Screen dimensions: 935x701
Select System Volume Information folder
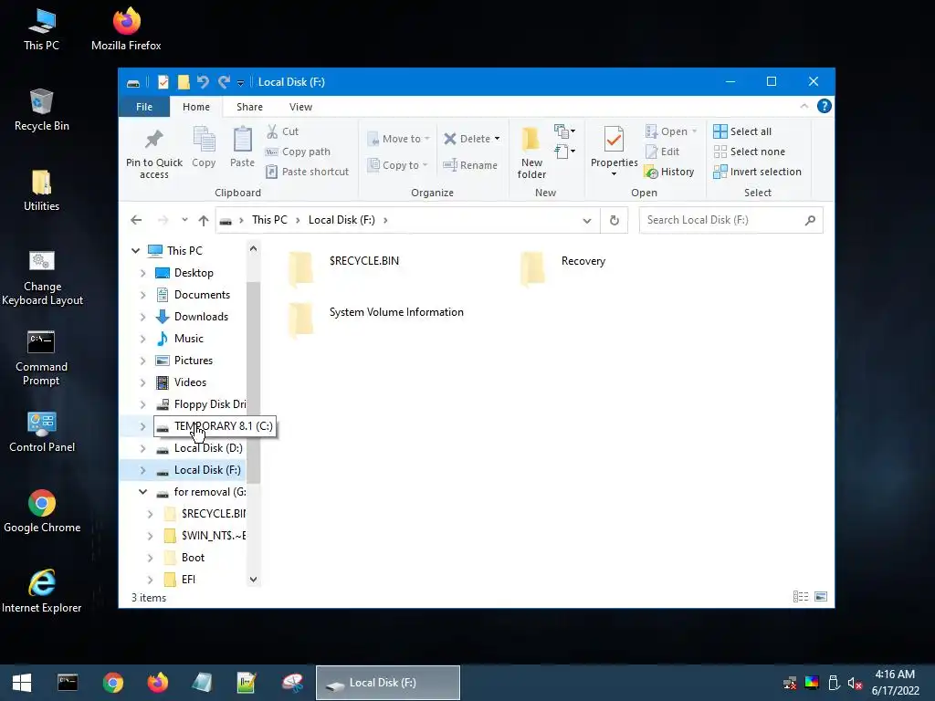pos(375,319)
